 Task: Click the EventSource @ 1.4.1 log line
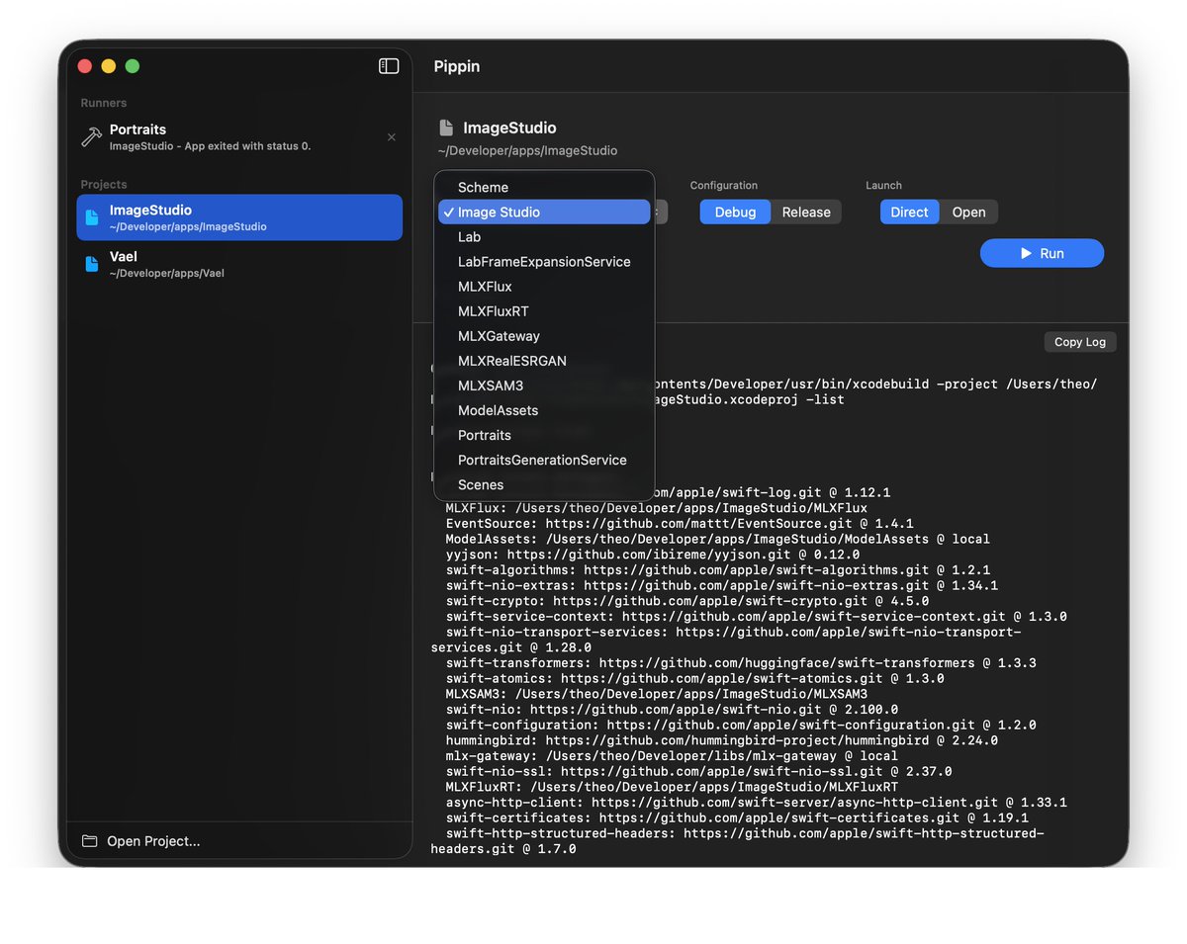pos(680,524)
